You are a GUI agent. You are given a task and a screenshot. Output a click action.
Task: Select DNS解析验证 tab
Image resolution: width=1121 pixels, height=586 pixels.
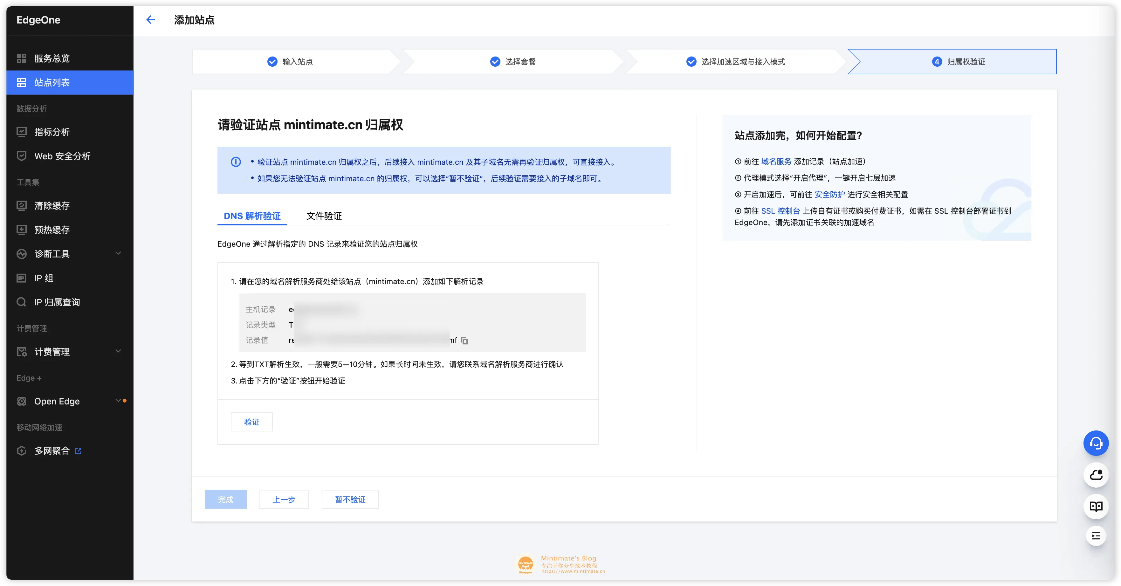coord(252,215)
